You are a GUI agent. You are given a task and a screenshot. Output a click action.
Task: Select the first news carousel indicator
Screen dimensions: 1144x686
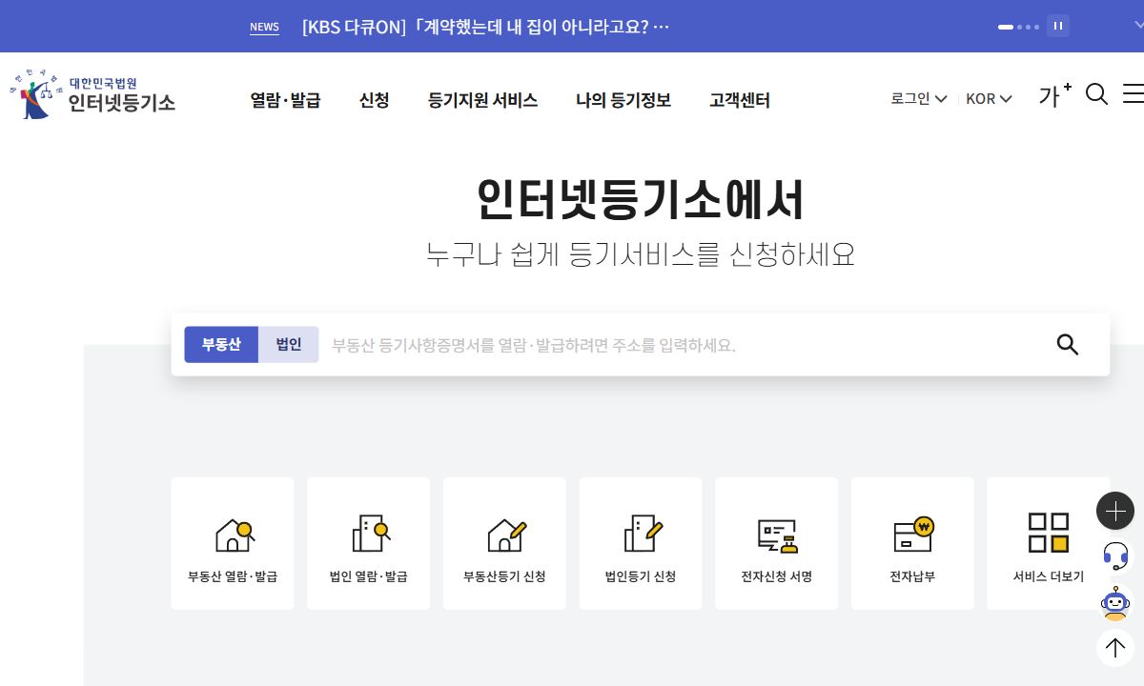1005,27
